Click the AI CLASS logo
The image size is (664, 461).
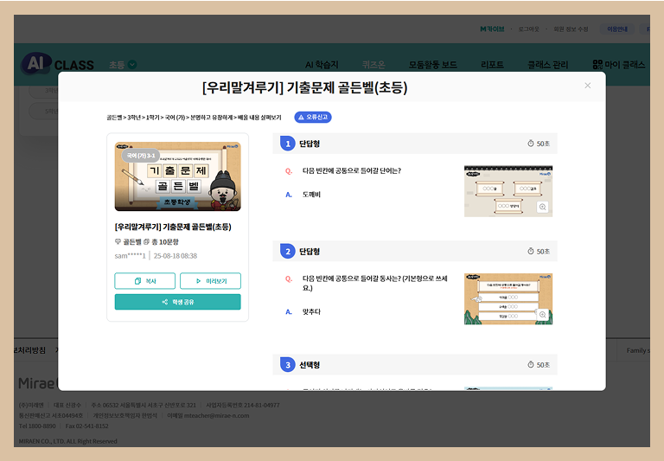click(57, 65)
